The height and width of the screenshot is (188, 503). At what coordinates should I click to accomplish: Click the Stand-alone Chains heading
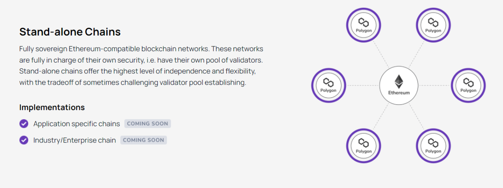pos(70,32)
